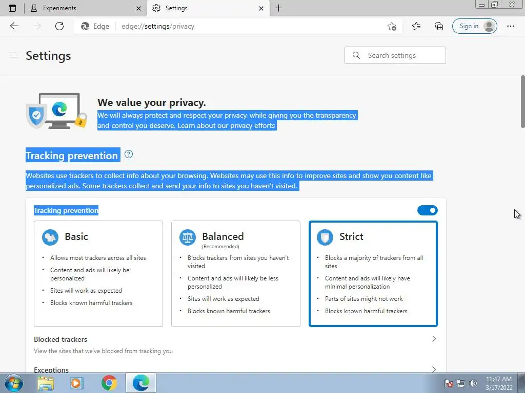This screenshot has height=393, width=525.
Task: Add this page to favorites star
Action: point(392,26)
